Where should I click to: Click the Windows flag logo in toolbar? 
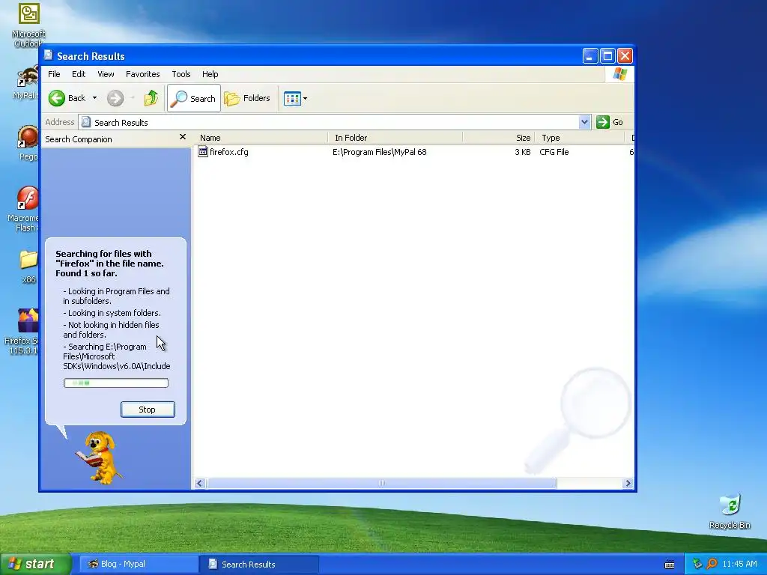tap(619, 74)
